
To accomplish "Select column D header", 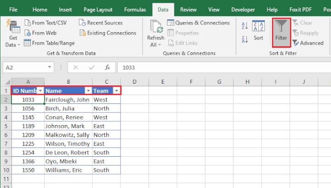I will (x=134, y=82).
